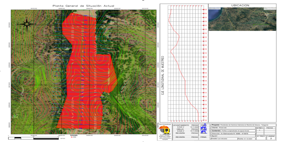The width and height of the screenshot is (283, 142).
Task: Click the 'EJE LONGITUDINAL DE MUESTREO' vertical label
Action: tap(163, 76)
